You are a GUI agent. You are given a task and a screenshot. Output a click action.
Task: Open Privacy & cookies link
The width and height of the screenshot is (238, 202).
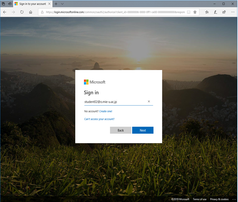(x=219, y=199)
